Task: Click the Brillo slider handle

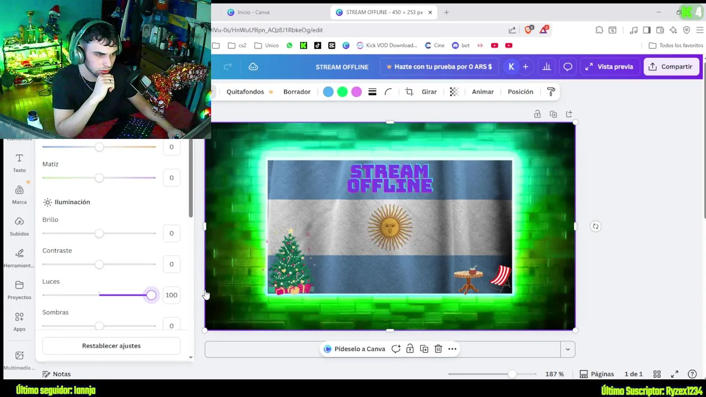Action: click(x=99, y=233)
